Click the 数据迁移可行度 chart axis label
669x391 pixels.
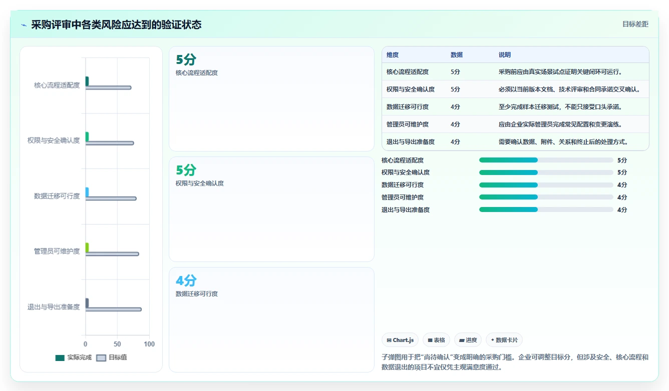coord(57,196)
